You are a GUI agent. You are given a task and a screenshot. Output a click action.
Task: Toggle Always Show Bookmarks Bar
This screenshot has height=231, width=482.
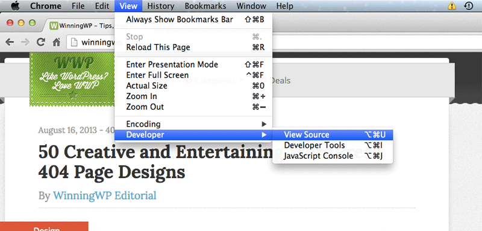pyautogui.click(x=193, y=20)
